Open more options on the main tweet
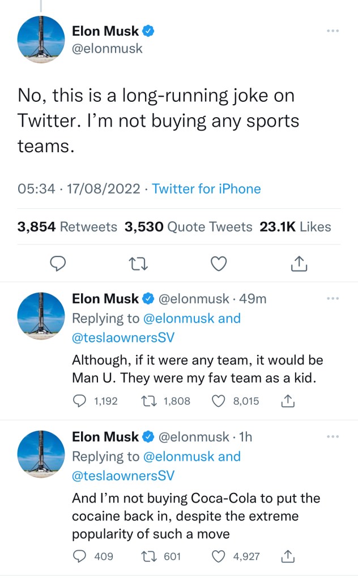 coord(333,30)
